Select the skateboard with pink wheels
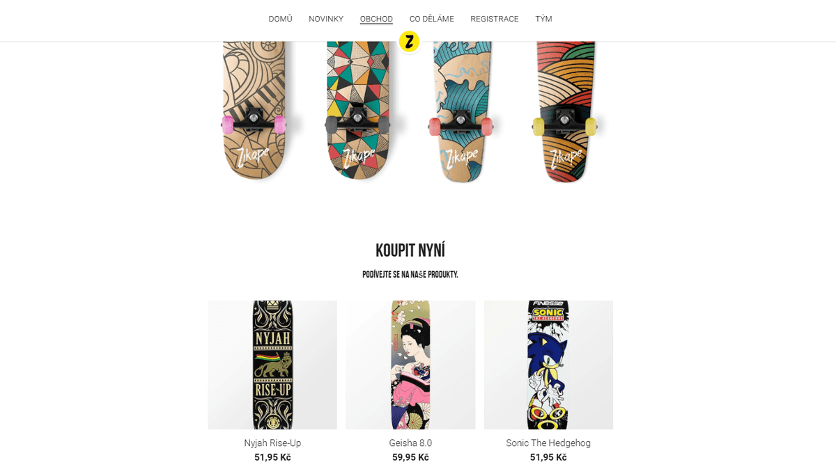 click(x=254, y=111)
